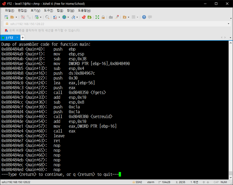Click the font letter A icon
Screen dimensions: 233x185
click(73, 17)
